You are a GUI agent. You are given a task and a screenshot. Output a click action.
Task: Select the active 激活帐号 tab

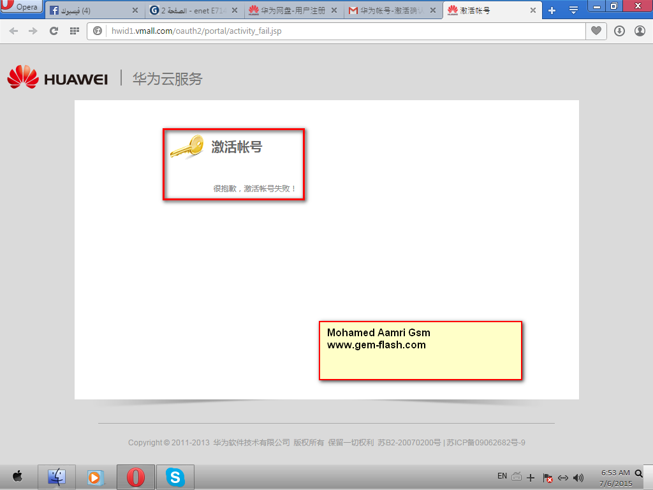tap(492, 10)
